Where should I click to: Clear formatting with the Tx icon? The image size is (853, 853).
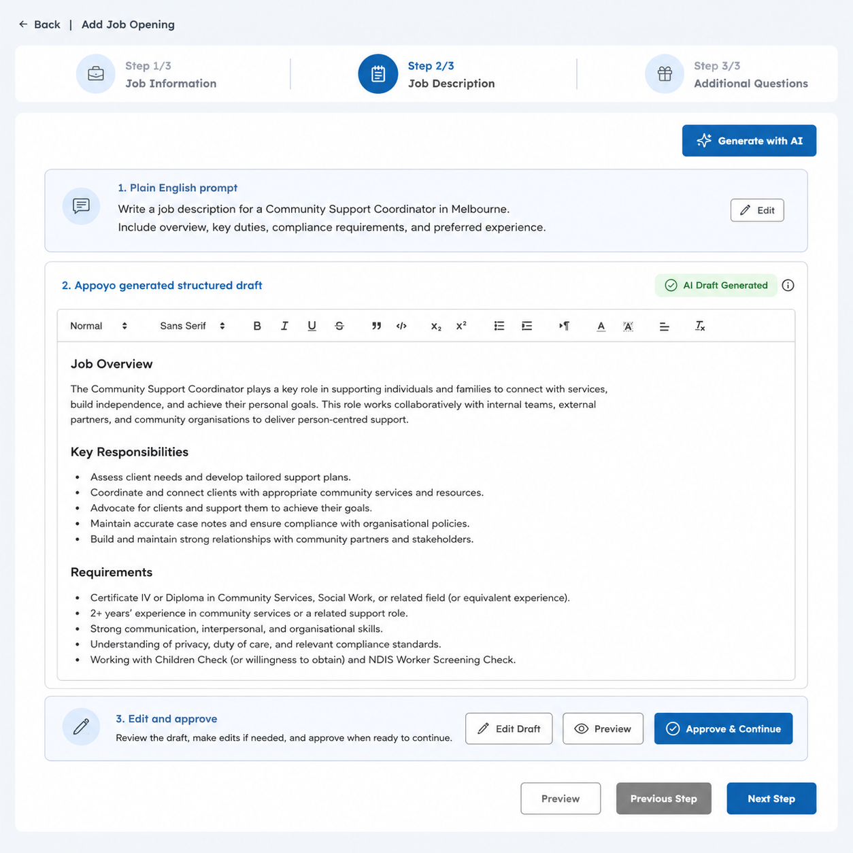pyautogui.click(x=699, y=326)
